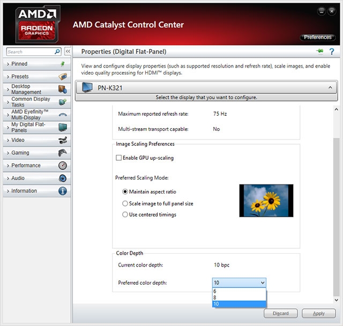Screen dimensions: 343x326
Task: Open the Preferences menu
Action: tap(318, 37)
